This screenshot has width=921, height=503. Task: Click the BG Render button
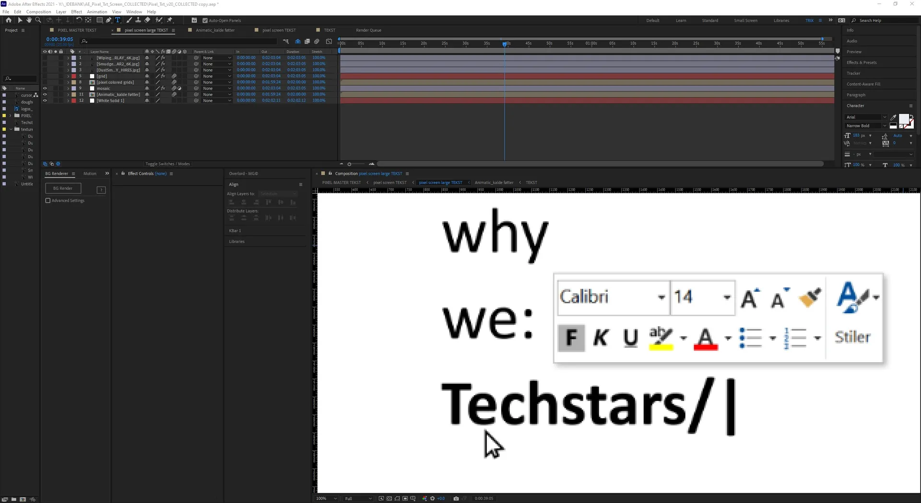(x=63, y=188)
